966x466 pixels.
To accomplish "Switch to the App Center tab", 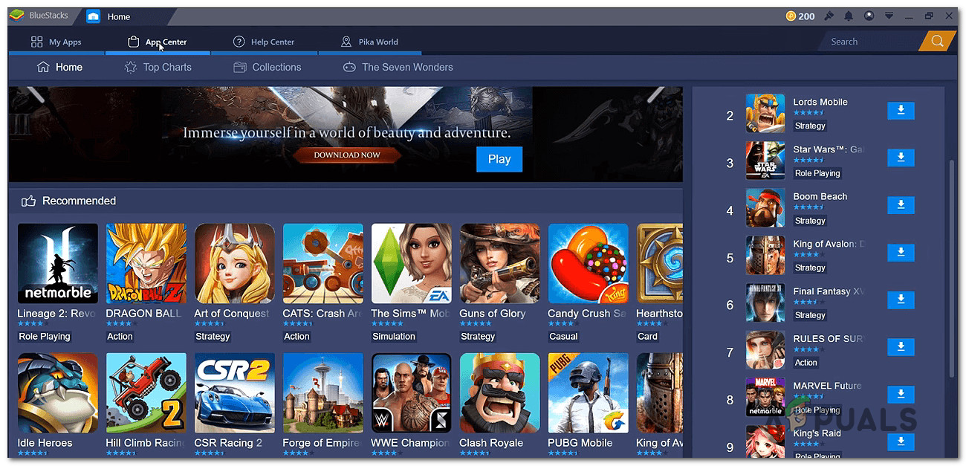I will click(158, 42).
